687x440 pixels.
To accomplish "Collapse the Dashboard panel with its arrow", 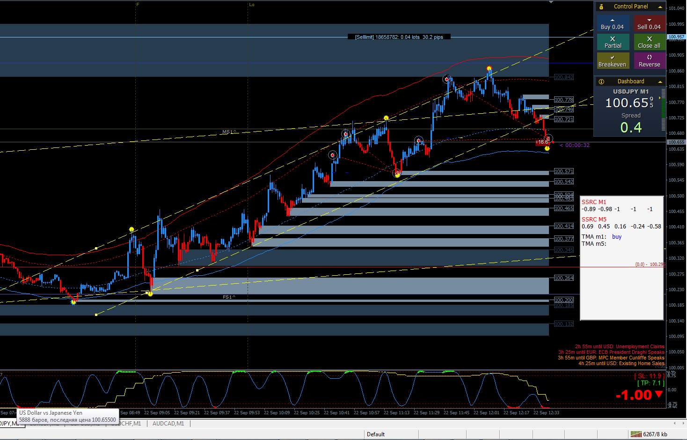I will 660,81.
